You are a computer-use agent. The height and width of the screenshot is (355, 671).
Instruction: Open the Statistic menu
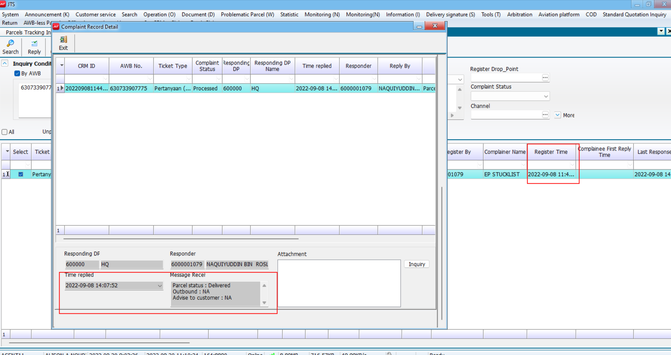(x=289, y=14)
